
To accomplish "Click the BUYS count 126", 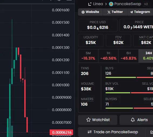I will [x=108, y=73].
